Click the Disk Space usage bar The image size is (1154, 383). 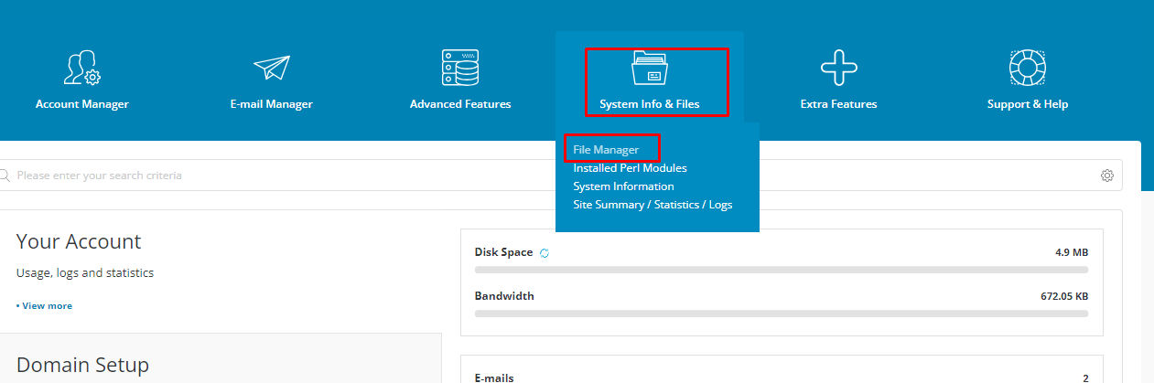tap(781, 270)
